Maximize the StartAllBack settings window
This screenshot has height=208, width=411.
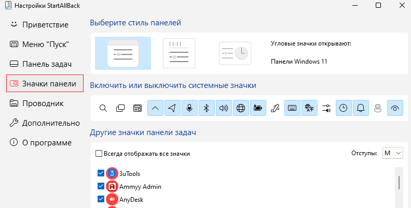click(x=378, y=5)
